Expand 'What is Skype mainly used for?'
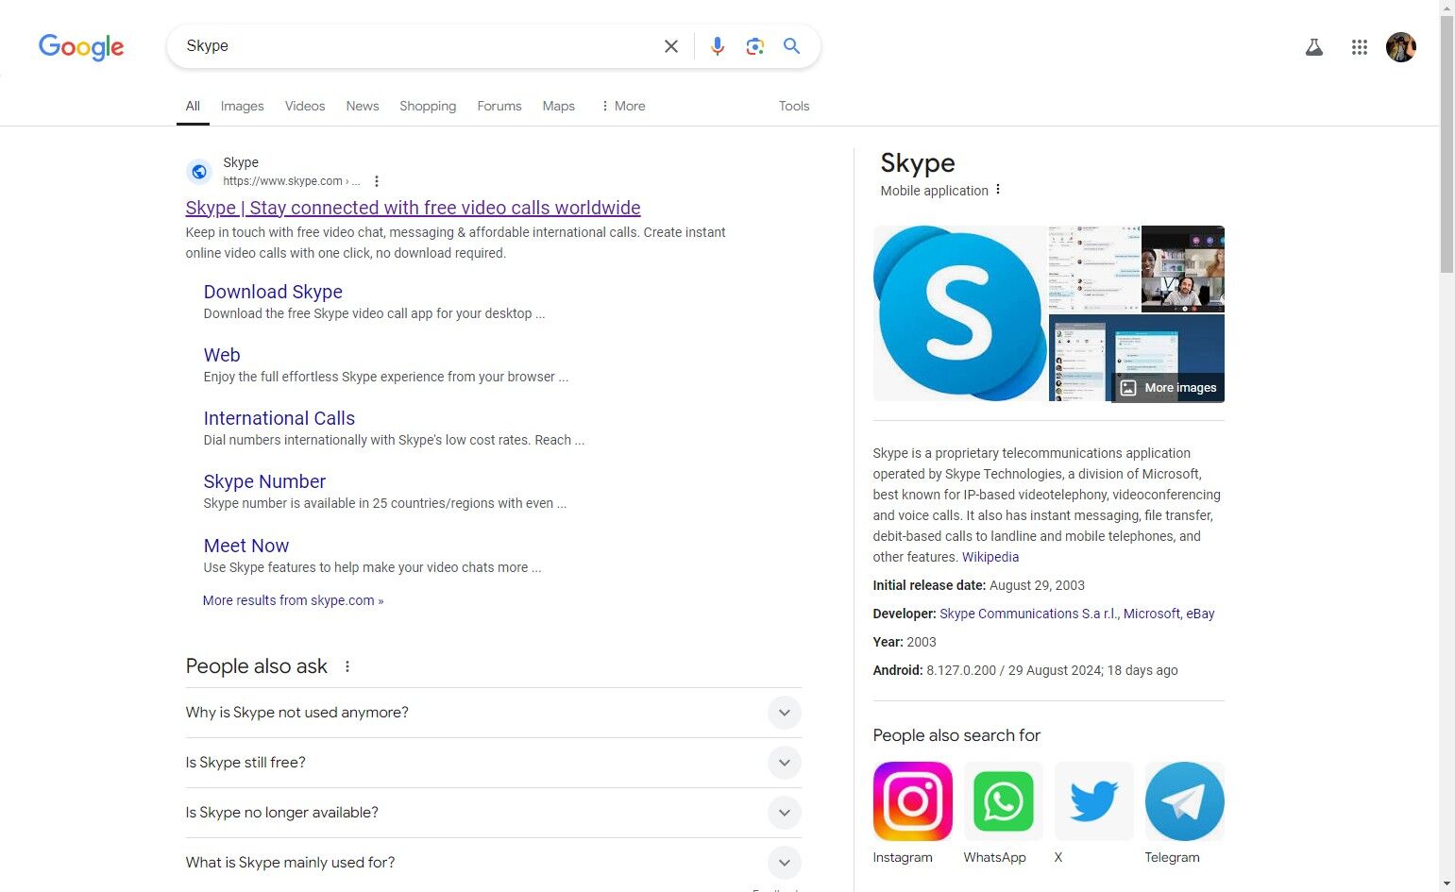This screenshot has height=892, width=1455. coord(494,863)
